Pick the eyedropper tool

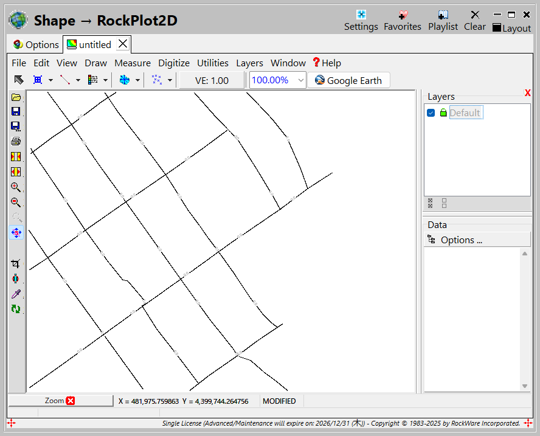(16, 294)
